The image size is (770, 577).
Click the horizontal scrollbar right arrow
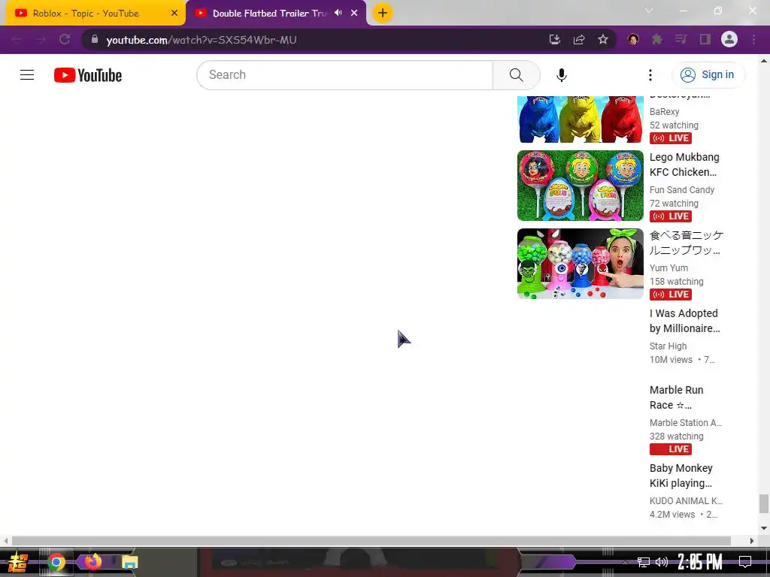752,541
